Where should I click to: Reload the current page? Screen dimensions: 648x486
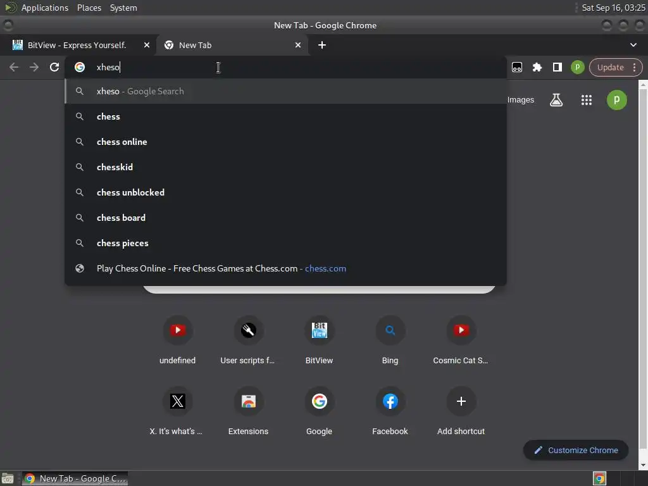[54, 67]
